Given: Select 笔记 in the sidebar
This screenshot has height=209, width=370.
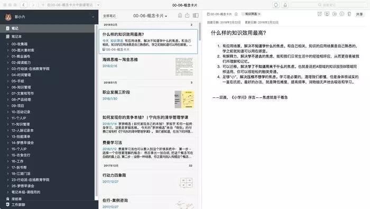Looking at the screenshot, I should (47, 29).
